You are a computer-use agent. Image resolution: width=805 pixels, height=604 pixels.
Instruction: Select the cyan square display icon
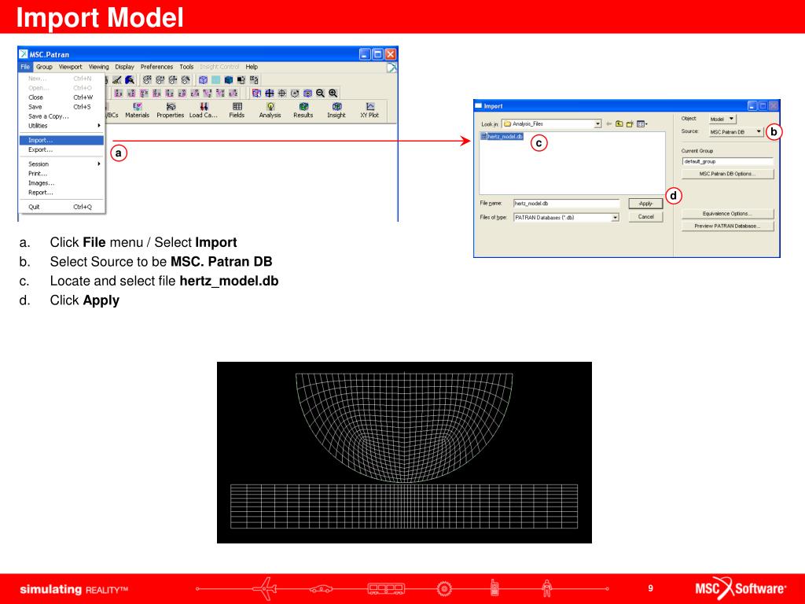click(215, 79)
